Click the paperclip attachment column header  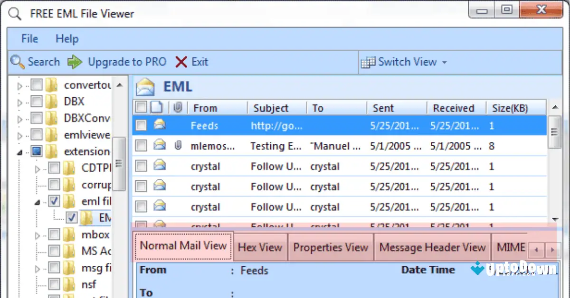[177, 107]
